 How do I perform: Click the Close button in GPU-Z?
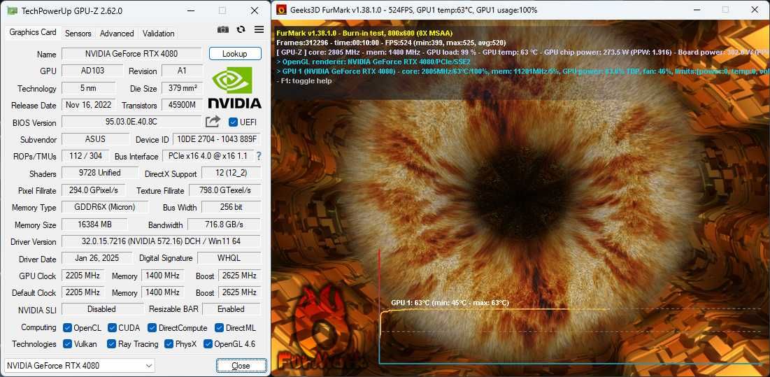pos(241,365)
